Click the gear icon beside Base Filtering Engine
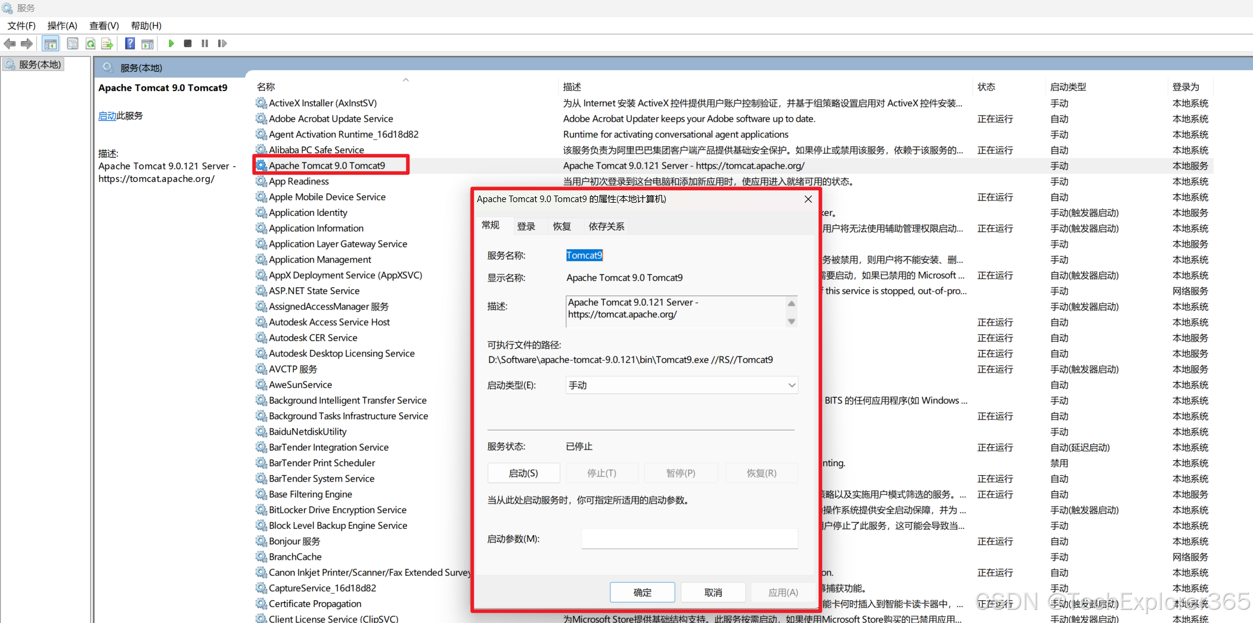 tap(261, 494)
